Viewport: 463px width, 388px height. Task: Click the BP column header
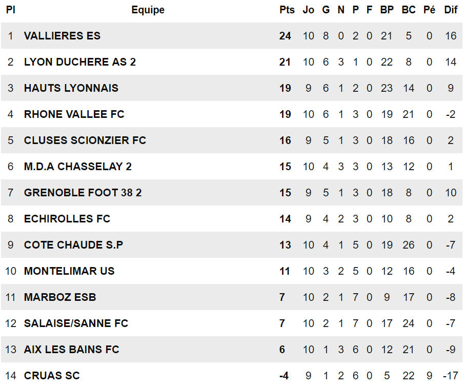coord(387,10)
